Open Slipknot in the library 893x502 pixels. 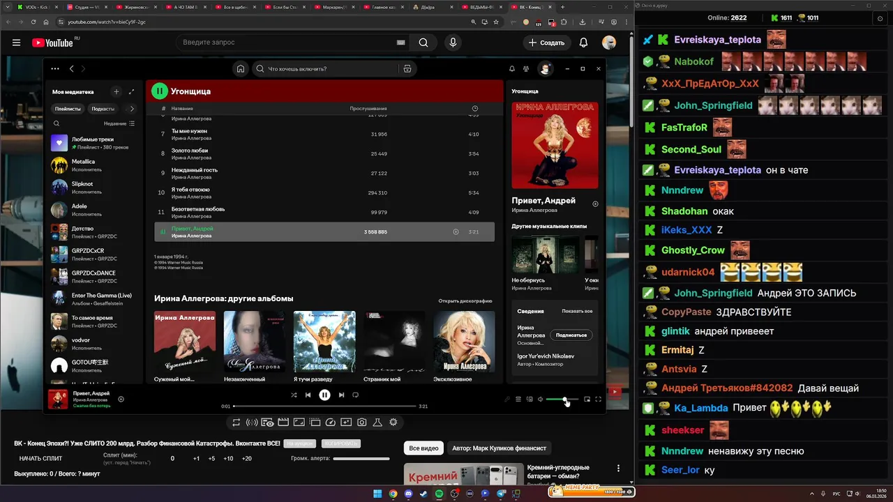click(93, 188)
